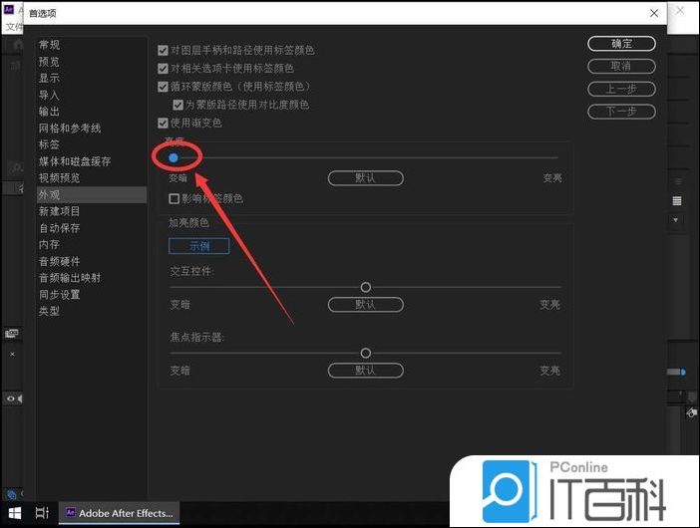Open 音频输出映射 settings

(70, 278)
